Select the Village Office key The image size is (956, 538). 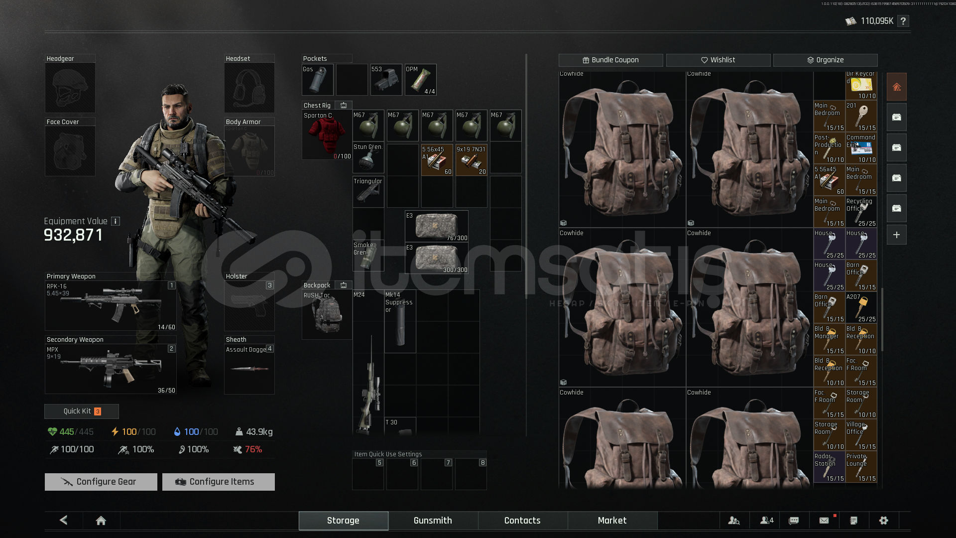click(861, 435)
